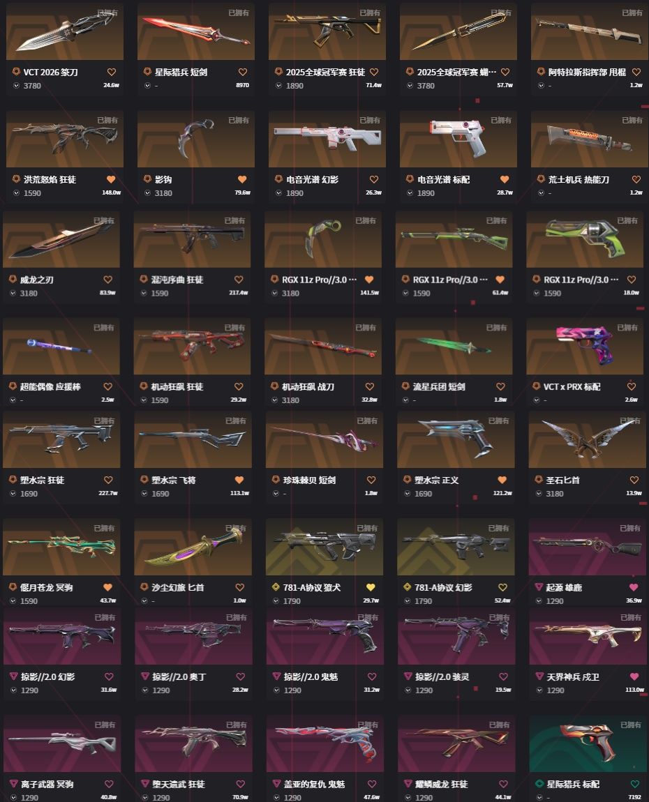Image resolution: width=649 pixels, height=802 pixels.
Task: Click the 已拥有 badge on 天界神兵 戍卫
Action: (x=631, y=617)
